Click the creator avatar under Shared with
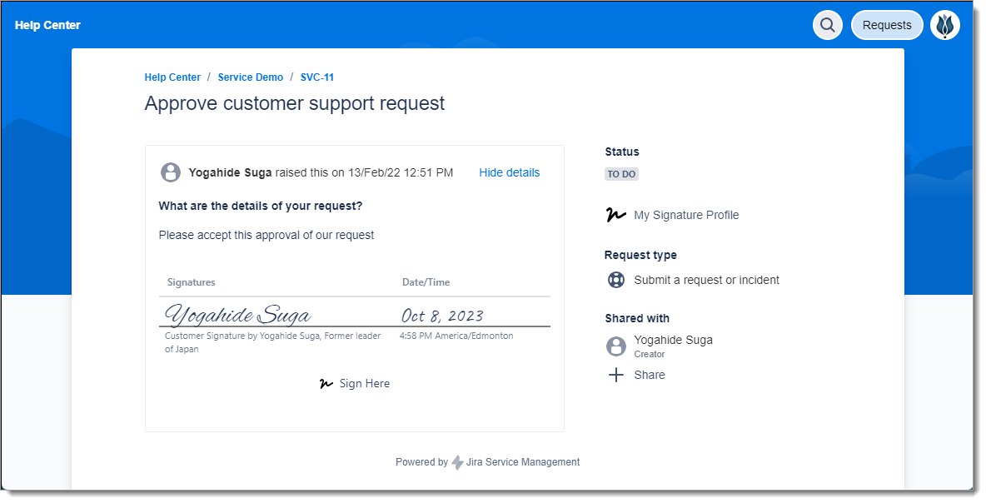The width and height of the screenshot is (986, 503). coord(615,346)
